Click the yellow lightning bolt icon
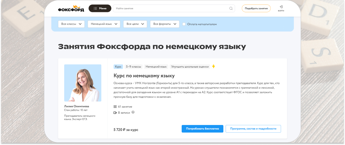345x145 pixels. point(213,67)
